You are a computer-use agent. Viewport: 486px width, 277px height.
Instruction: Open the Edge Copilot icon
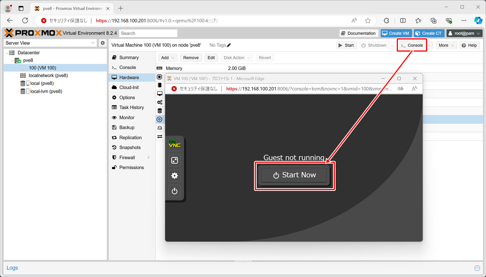click(x=478, y=20)
